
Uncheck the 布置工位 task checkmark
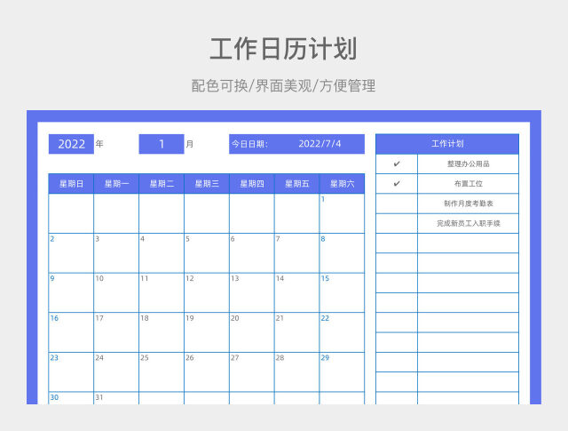[x=397, y=184]
